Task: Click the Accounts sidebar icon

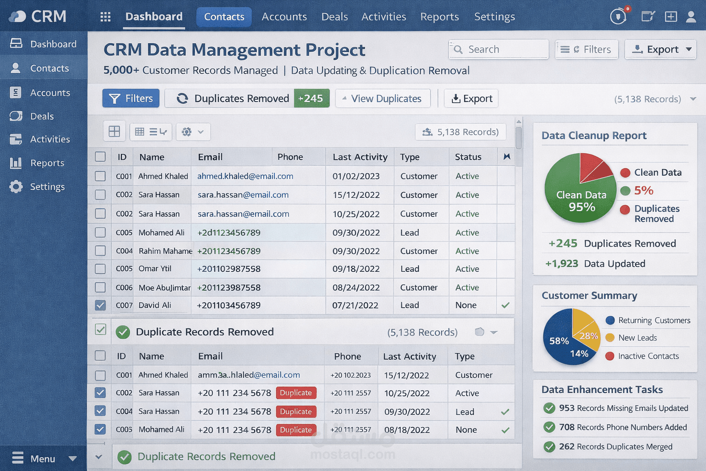Action: pos(16,92)
